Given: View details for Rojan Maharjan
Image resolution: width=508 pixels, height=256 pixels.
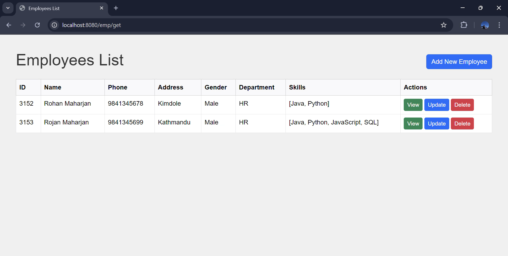Looking at the screenshot, I should pos(413,124).
